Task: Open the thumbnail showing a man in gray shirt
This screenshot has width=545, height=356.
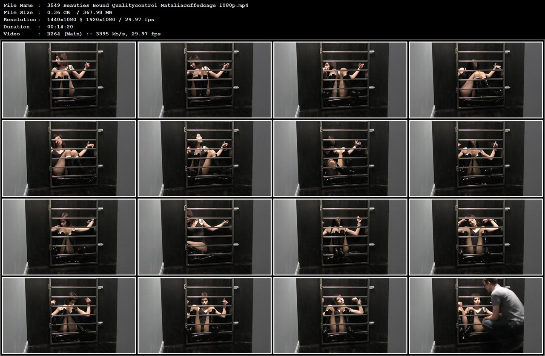Action: coord(476,316)
